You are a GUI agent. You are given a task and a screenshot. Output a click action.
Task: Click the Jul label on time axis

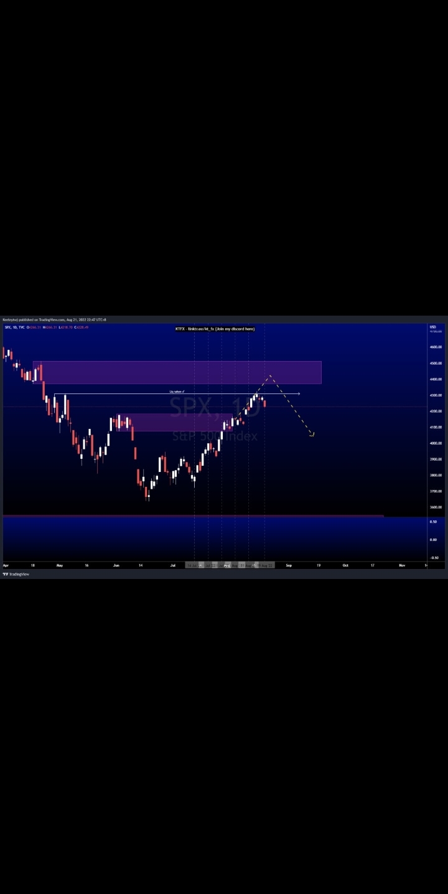pos(172,565)
